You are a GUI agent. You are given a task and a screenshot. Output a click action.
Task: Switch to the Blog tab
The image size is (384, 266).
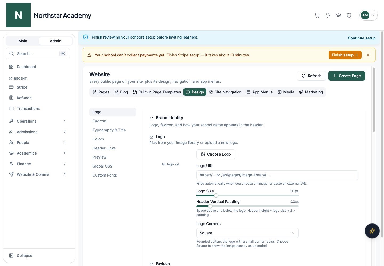(x=121, y=92)
